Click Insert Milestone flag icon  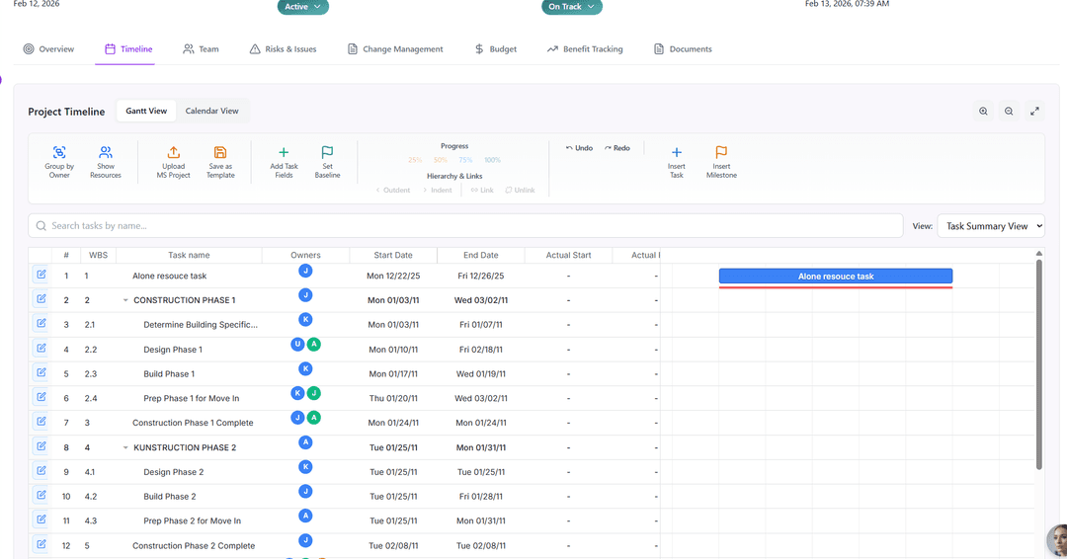721,152
